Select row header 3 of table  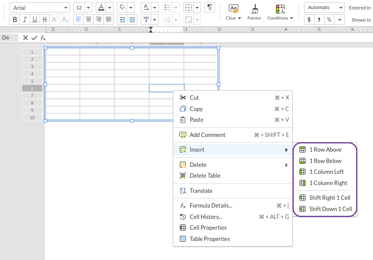coord(32,67)
